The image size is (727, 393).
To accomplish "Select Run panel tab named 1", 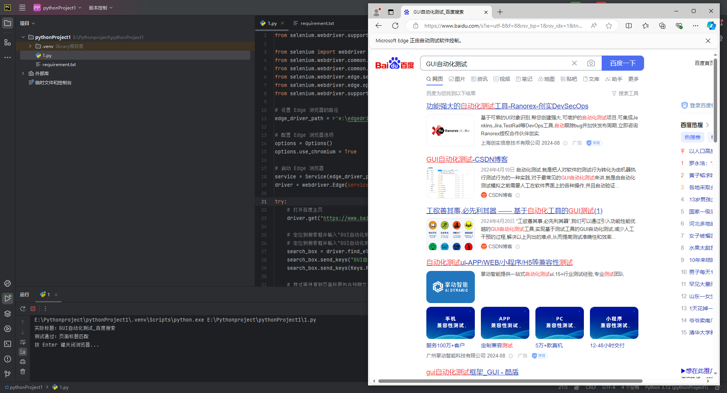I will (x=45, y=294).
